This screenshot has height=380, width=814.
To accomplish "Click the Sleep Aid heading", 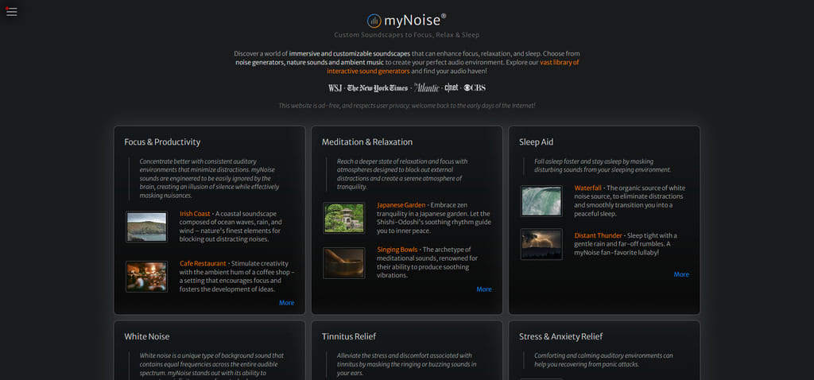I will [537, 142].
